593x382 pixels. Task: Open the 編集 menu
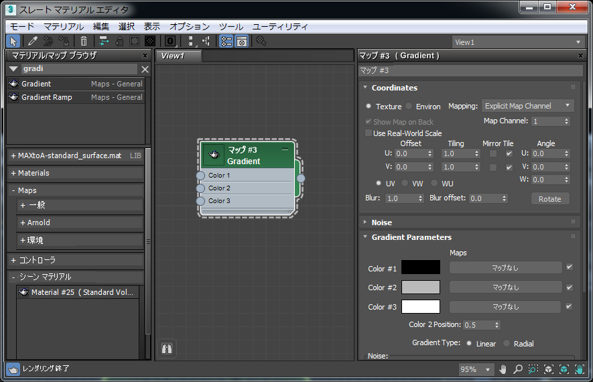tap(101, 27)
